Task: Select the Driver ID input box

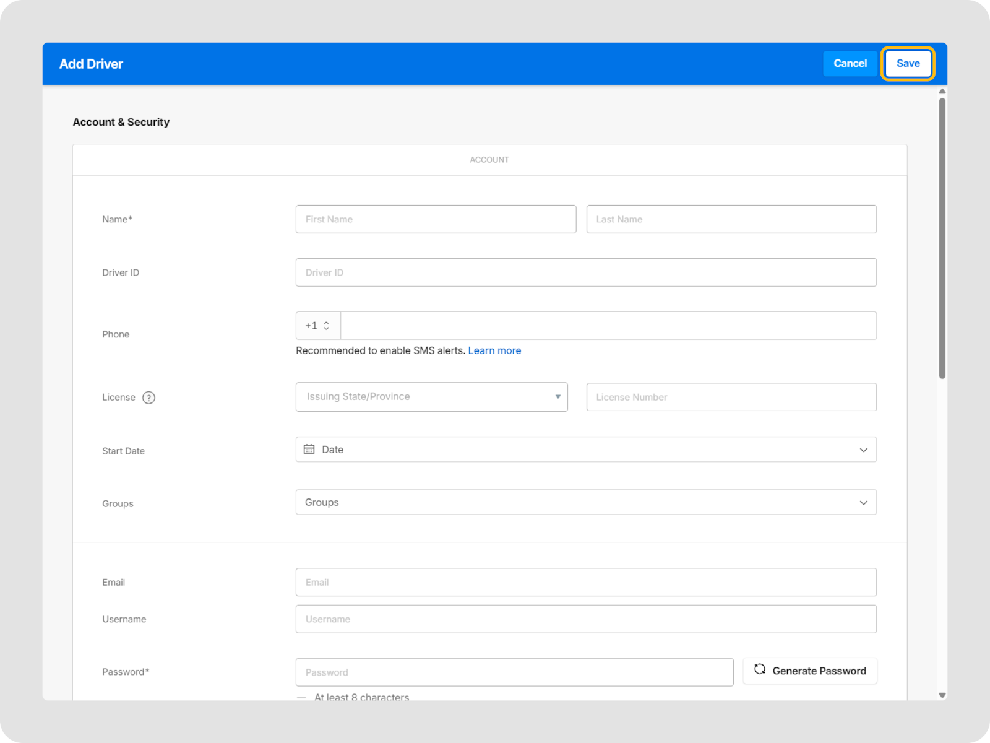Action: [585, 272]
